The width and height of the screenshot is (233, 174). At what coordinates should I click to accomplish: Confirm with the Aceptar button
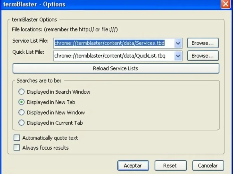[133, 166]
